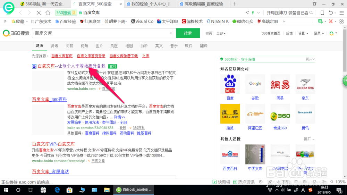Go to 360搜索首页 link
This screenshot has width=347, height=195.
point(271,33)
